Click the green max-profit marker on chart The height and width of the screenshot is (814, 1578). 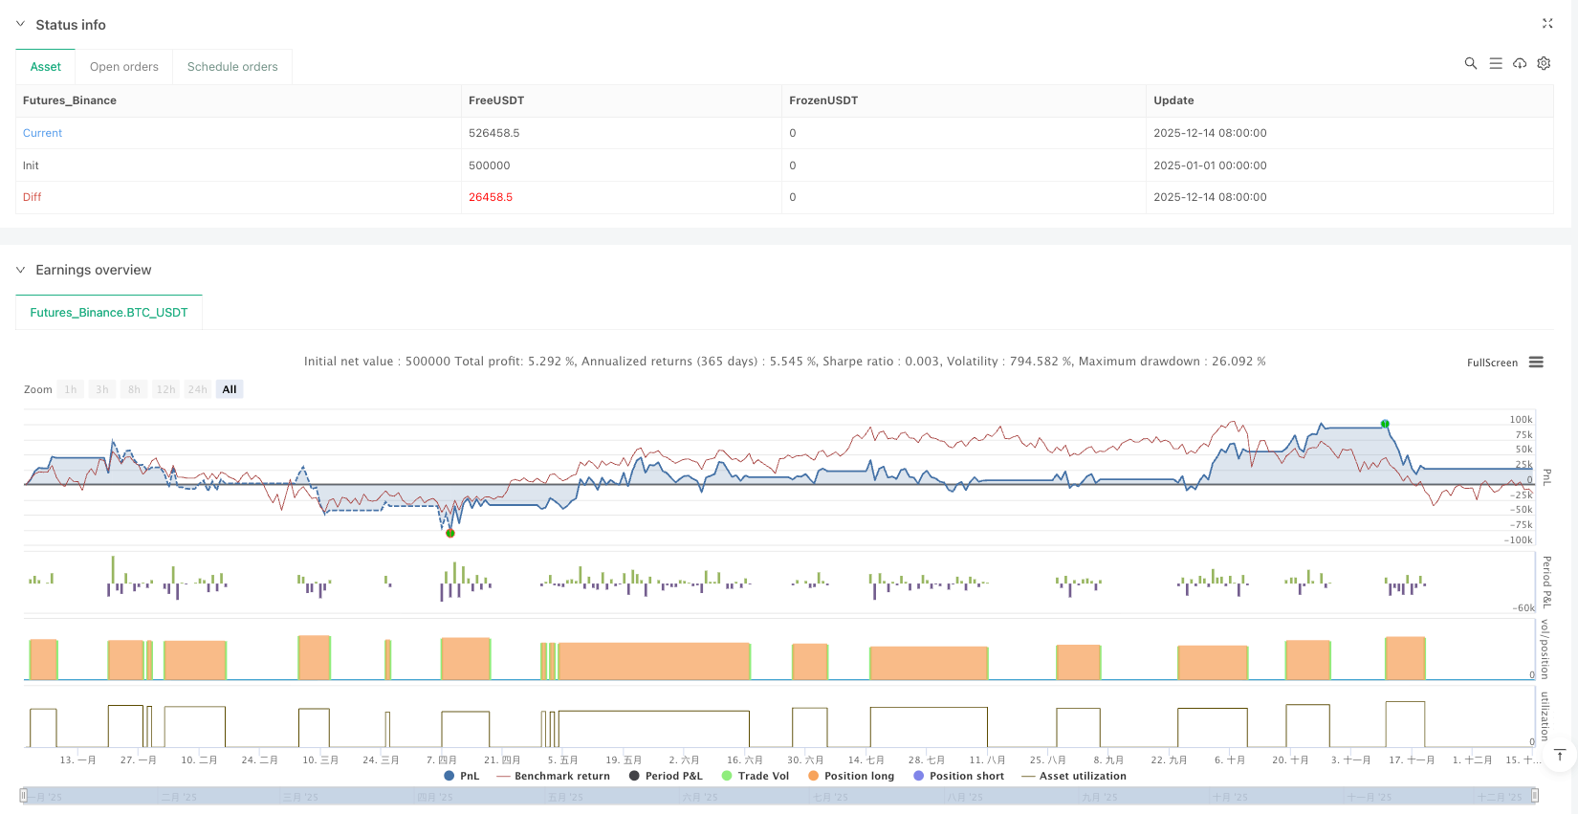point(1385,424)
